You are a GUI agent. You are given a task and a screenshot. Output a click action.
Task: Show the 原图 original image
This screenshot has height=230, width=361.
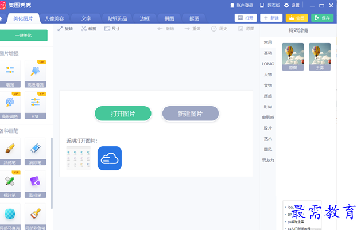tap(246, 29)
